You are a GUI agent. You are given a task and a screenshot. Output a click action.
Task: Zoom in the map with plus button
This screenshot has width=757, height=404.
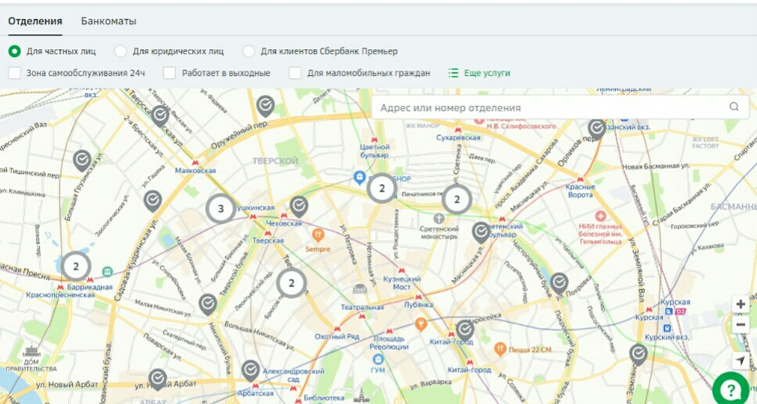[x=741, y=305]
